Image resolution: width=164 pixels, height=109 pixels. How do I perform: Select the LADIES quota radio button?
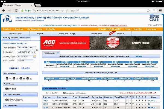tap(77, 93)
